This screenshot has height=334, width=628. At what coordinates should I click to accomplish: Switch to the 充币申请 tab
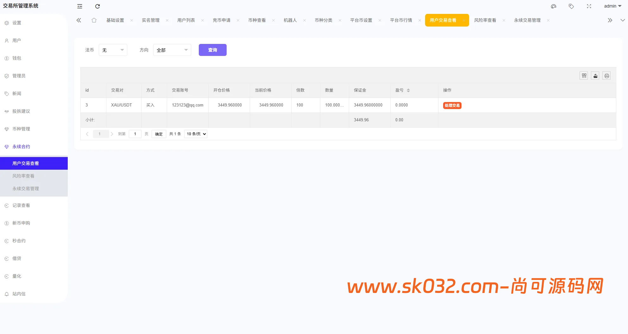[x=222, y=20]
